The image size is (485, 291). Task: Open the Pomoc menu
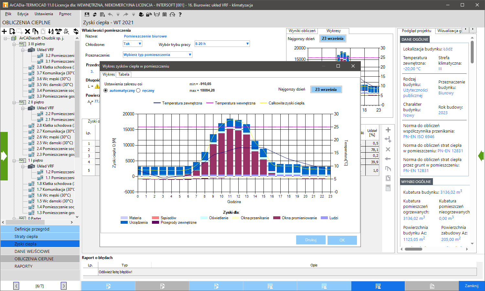tap(65, 14)
